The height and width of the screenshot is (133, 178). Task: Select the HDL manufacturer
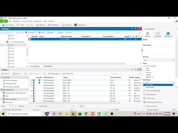pyautogui.click(x=7, y=96)
